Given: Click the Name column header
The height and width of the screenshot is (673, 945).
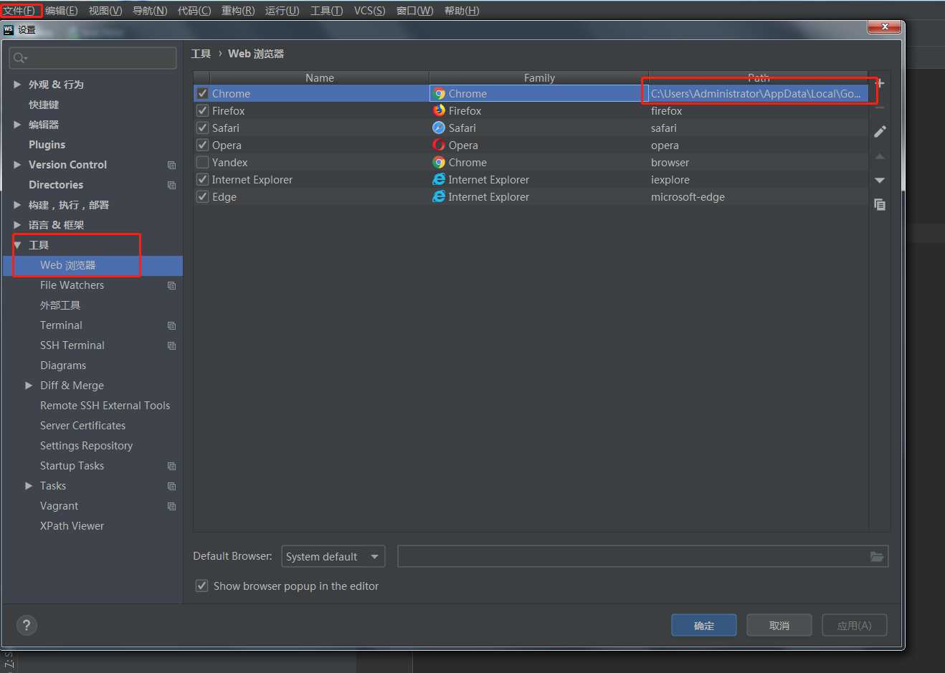Looking at the screenshot, I should point(320,77).
